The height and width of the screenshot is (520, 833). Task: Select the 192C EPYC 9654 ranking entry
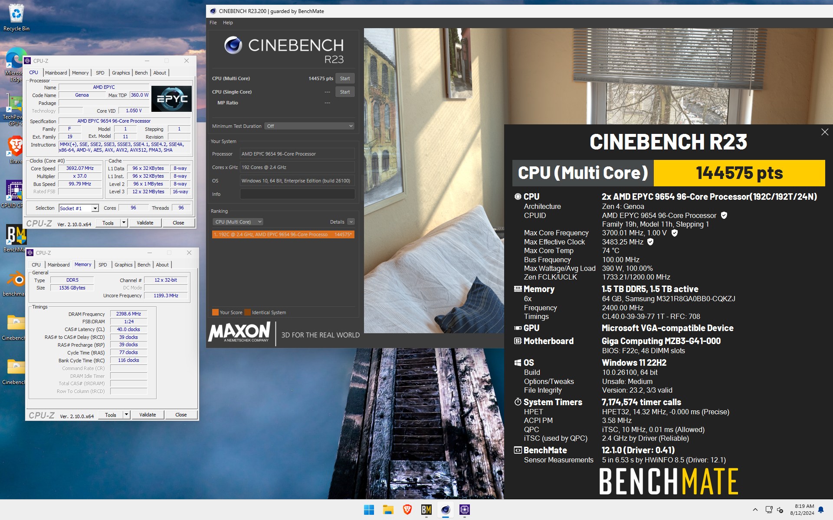[x=283, y=234]
